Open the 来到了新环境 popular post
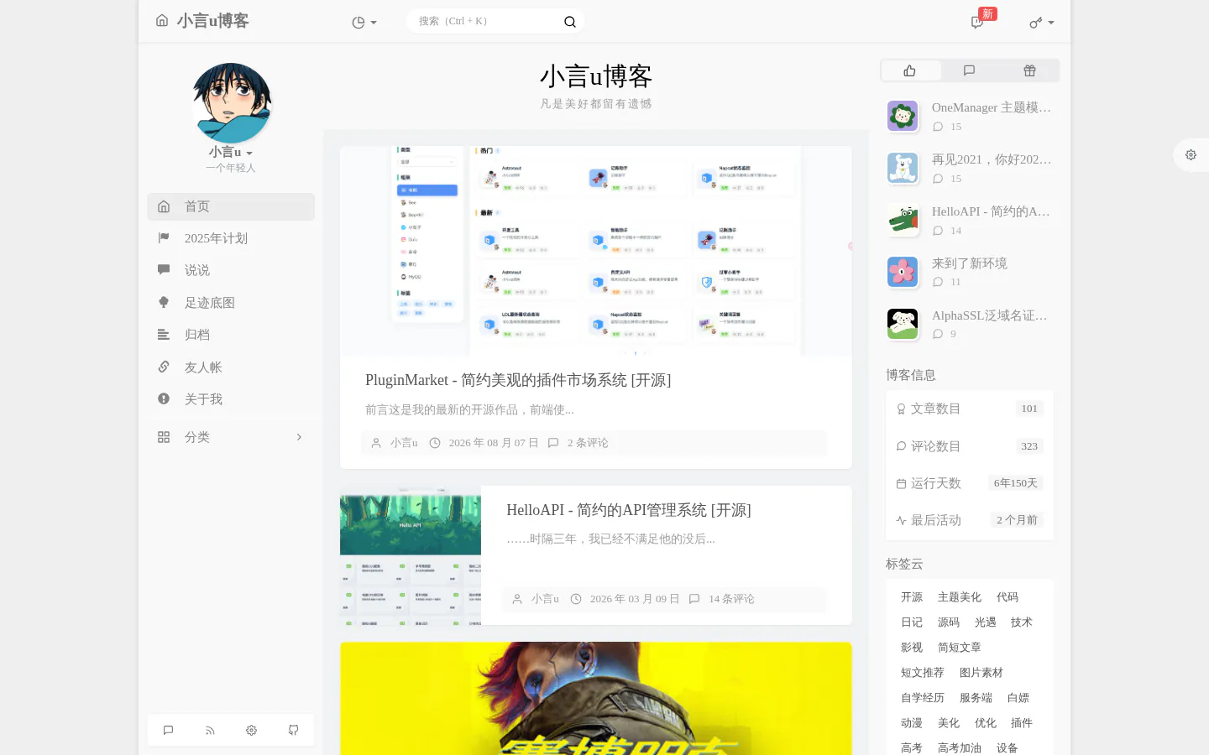1209x755 pixels. pos(970,263)
